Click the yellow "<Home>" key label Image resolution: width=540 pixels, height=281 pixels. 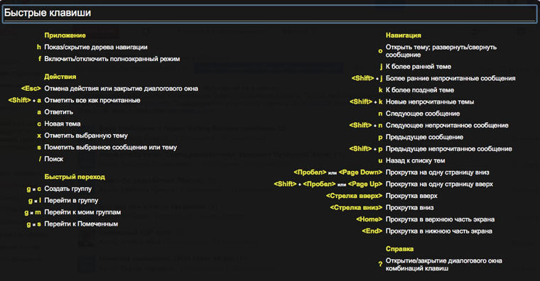369,219
